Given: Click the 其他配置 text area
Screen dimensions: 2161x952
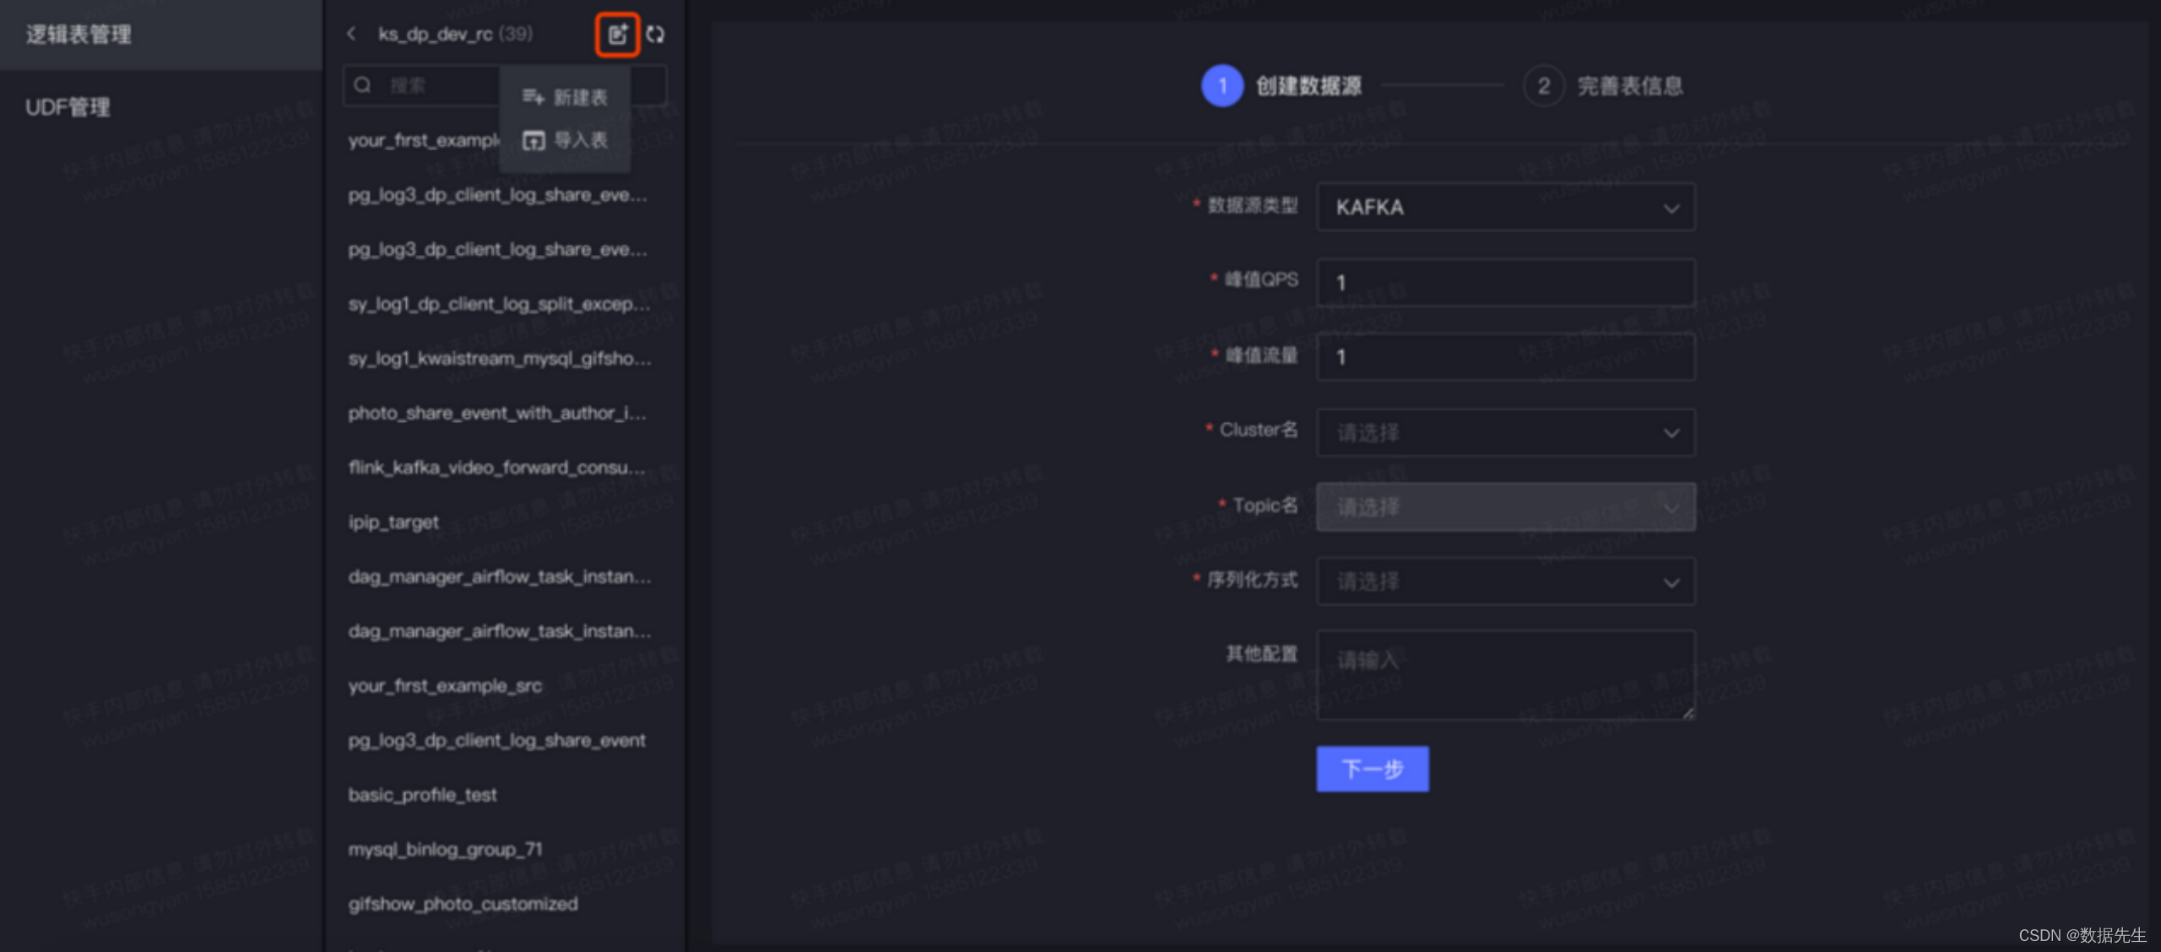Looking at the screenshot, I should coord(1505,675).
